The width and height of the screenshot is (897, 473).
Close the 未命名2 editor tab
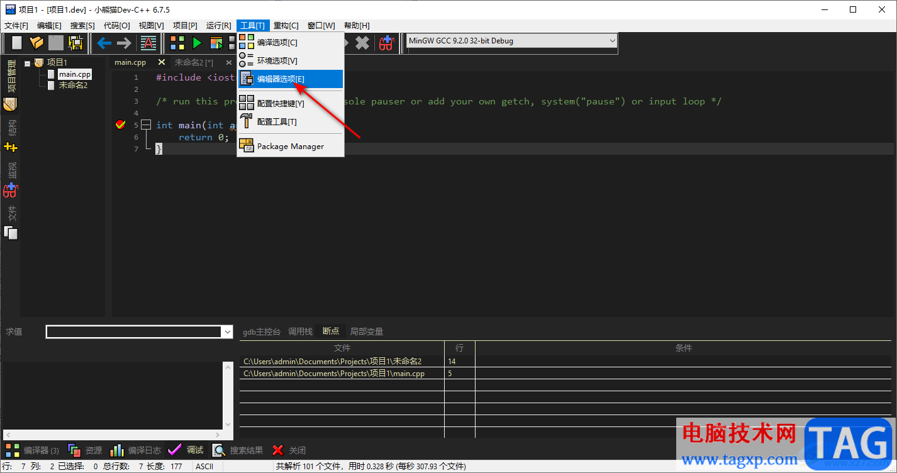pos(229,62)
